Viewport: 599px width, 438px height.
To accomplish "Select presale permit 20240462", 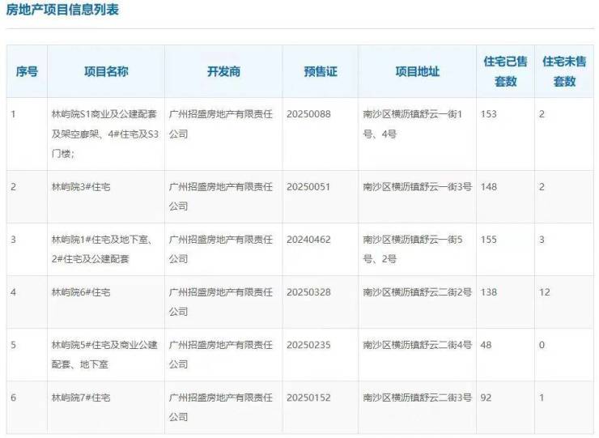I will click(x=308, y=240).
